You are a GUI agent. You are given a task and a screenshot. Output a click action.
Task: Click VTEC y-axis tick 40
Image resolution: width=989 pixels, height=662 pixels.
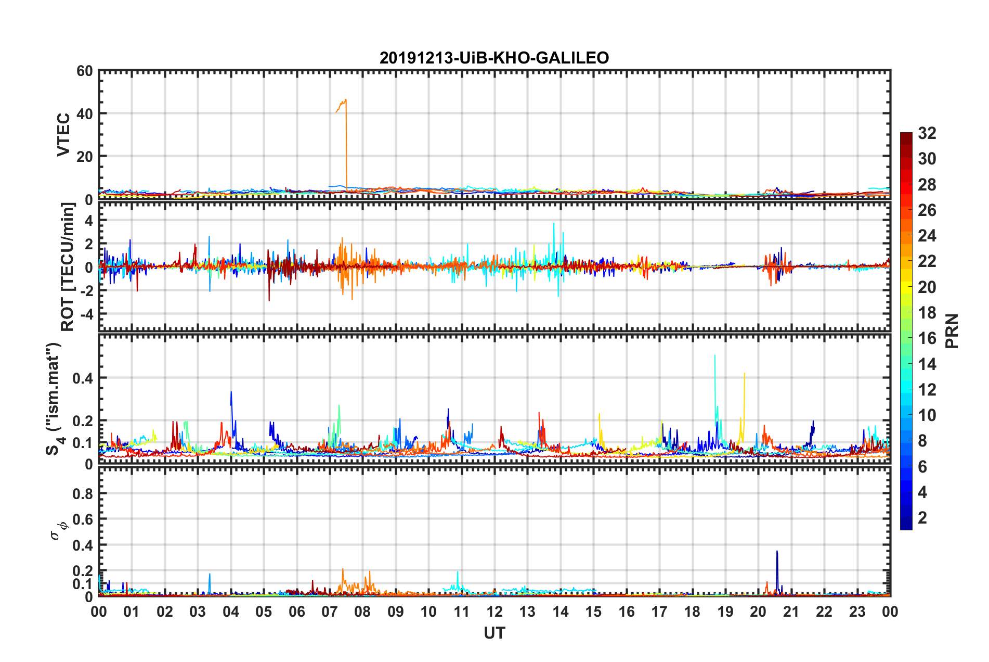point(84,113)
